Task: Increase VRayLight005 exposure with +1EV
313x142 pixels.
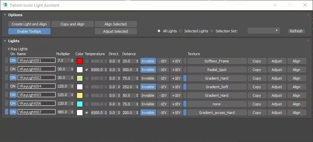Action: coord(176,95)
